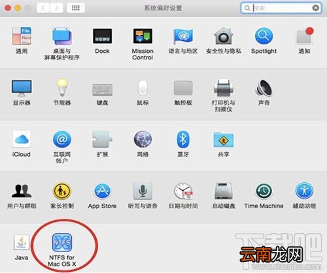The width and height of the screenshot is (327, 273).
Task: Open the Dock preferences
Action: click(x=102, y=36)
